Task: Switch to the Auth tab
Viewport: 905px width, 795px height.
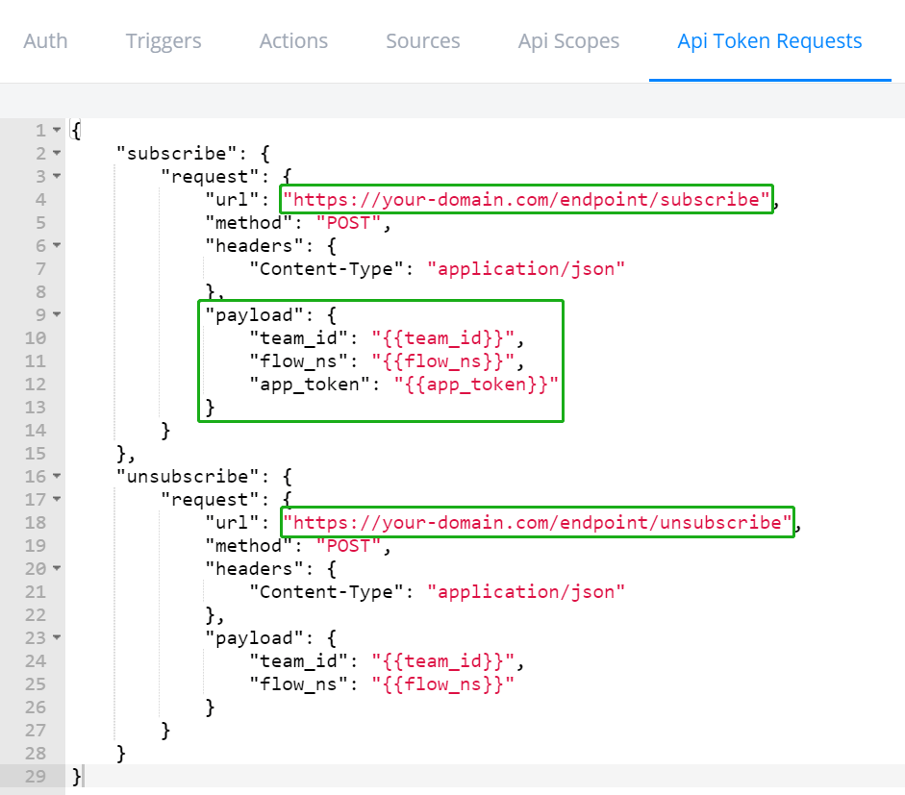Action: [45, 41]
